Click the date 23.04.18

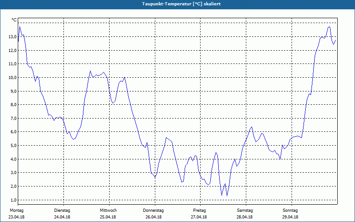pos(16,217)
